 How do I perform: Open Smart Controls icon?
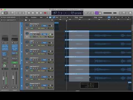click(x=17, y=13)
